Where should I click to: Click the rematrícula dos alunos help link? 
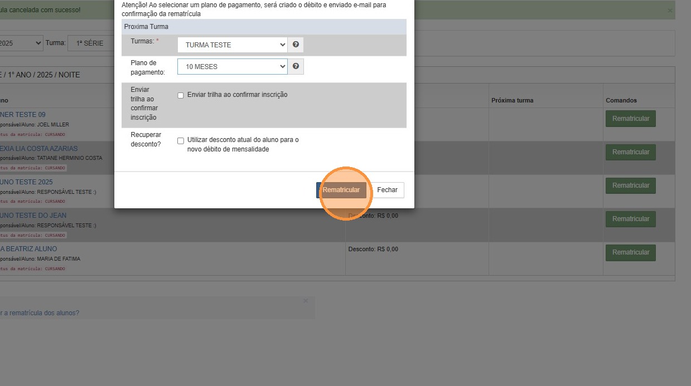(40, 313)
